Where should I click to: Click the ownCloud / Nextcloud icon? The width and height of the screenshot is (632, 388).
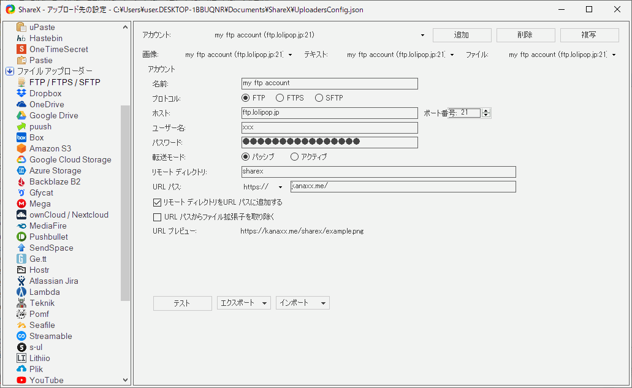point(21,215)
